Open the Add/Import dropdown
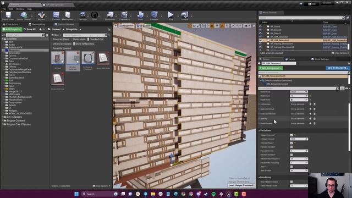Screen dimensions: 352x198 [12, 29]
